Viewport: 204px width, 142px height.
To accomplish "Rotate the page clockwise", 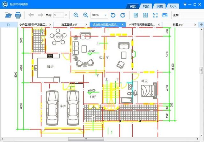I will [123, 15].
